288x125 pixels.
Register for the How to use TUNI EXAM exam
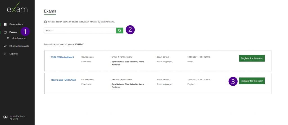(252, 81)
